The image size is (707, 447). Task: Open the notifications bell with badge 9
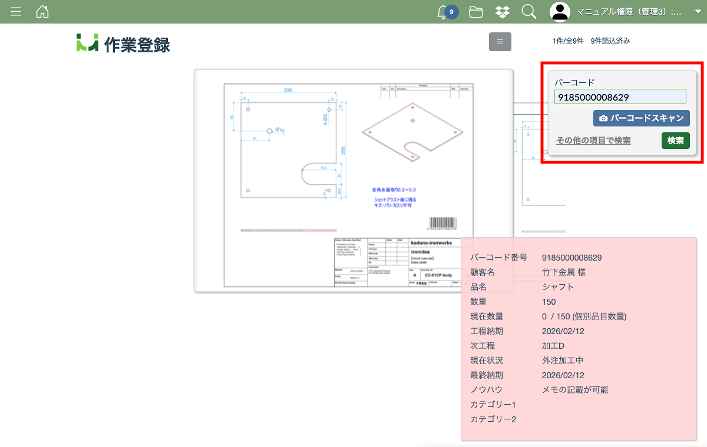coord(443,12)
